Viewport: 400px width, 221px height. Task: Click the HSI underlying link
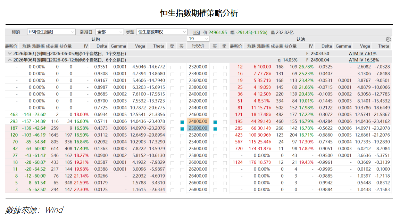[x=197, y=32]
